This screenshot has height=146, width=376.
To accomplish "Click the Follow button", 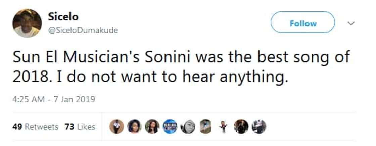I will pyautogui.click(x=303, y=23).
